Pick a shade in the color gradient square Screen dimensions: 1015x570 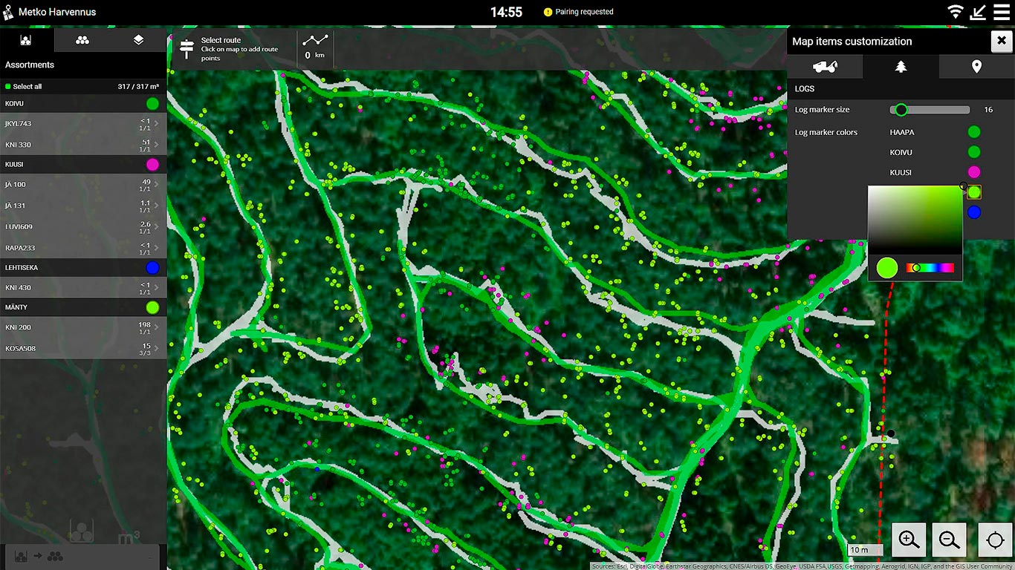point(915,220)
